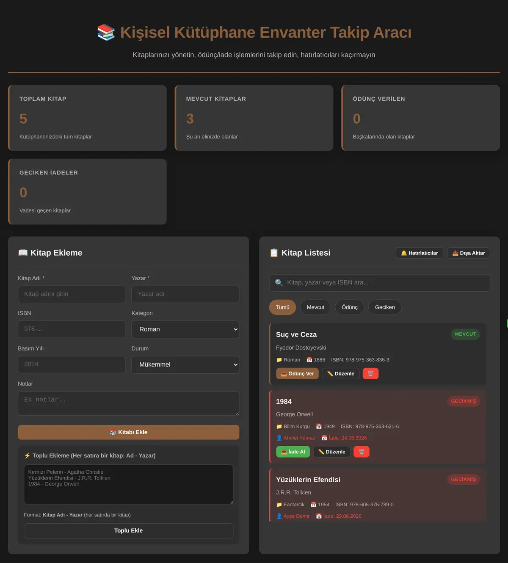Click the Mevcut Kitaplar stat card
508x563 pixels.
pyautogui.click(x=254, y=118)
